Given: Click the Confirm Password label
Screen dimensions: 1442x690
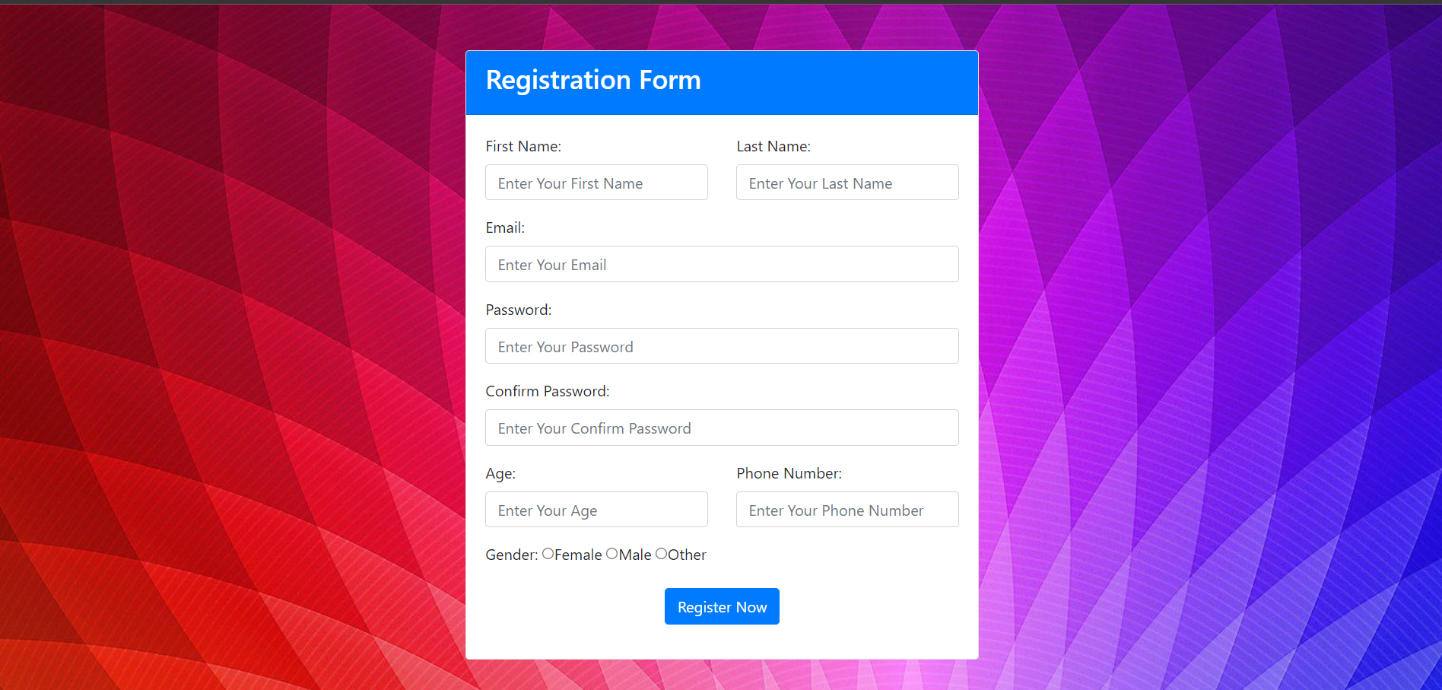Looking at the screenshot, I should point(547,391).
